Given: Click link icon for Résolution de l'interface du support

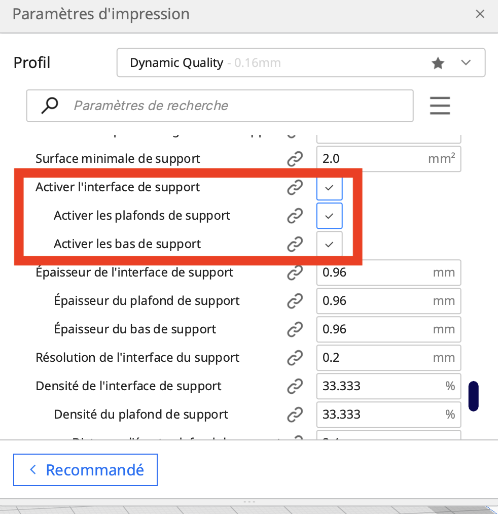Looking at the screenshot, I should (295, 358).
